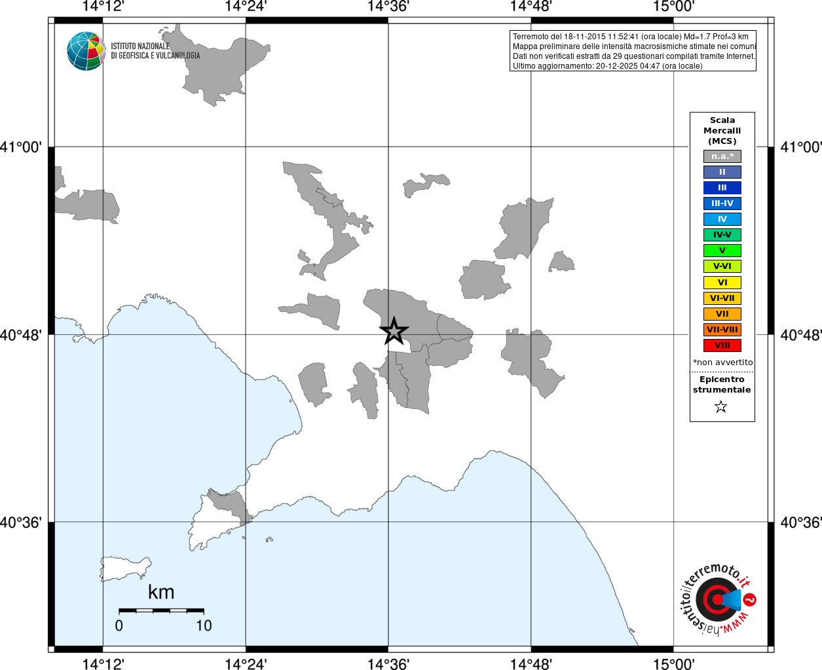Click the 'Ultimo aggiornamento' date line
Screen dimensions: 822x670
[607, 66]
